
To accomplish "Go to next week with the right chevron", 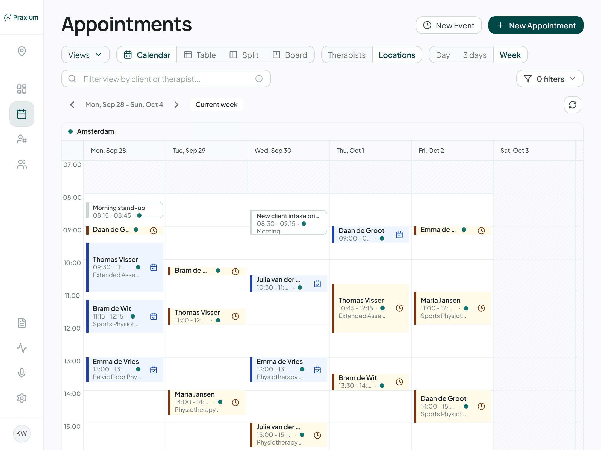I will [176, 105].
